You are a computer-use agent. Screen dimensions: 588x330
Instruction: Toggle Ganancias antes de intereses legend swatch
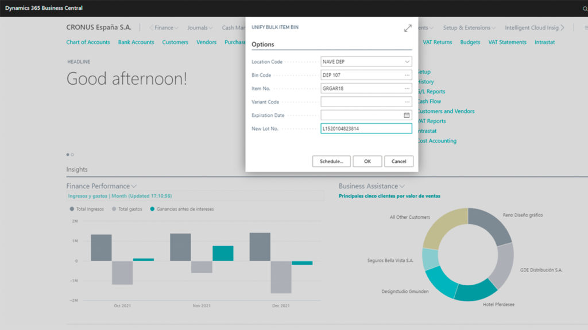click(152, 209)
